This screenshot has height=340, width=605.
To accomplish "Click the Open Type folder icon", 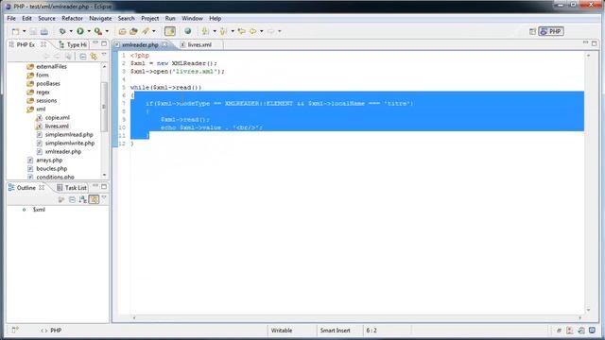I will pyautogui.click(x=122, y=31).
